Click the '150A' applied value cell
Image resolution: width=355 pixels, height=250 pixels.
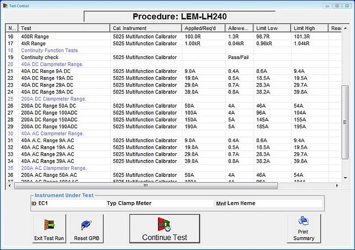203,119
